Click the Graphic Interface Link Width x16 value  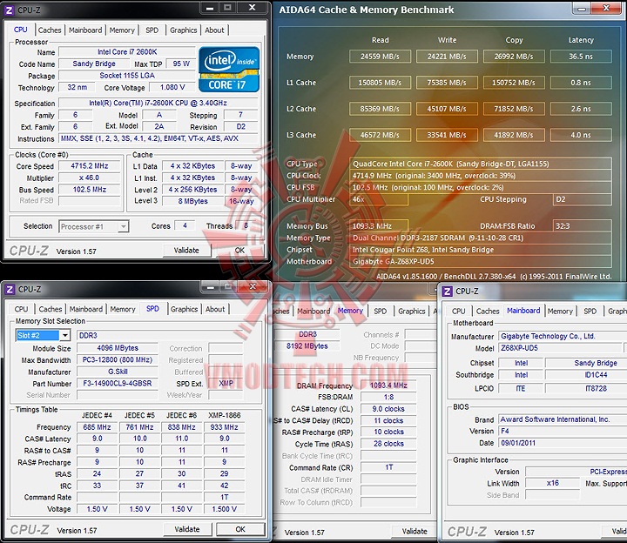tap(552, 483)
